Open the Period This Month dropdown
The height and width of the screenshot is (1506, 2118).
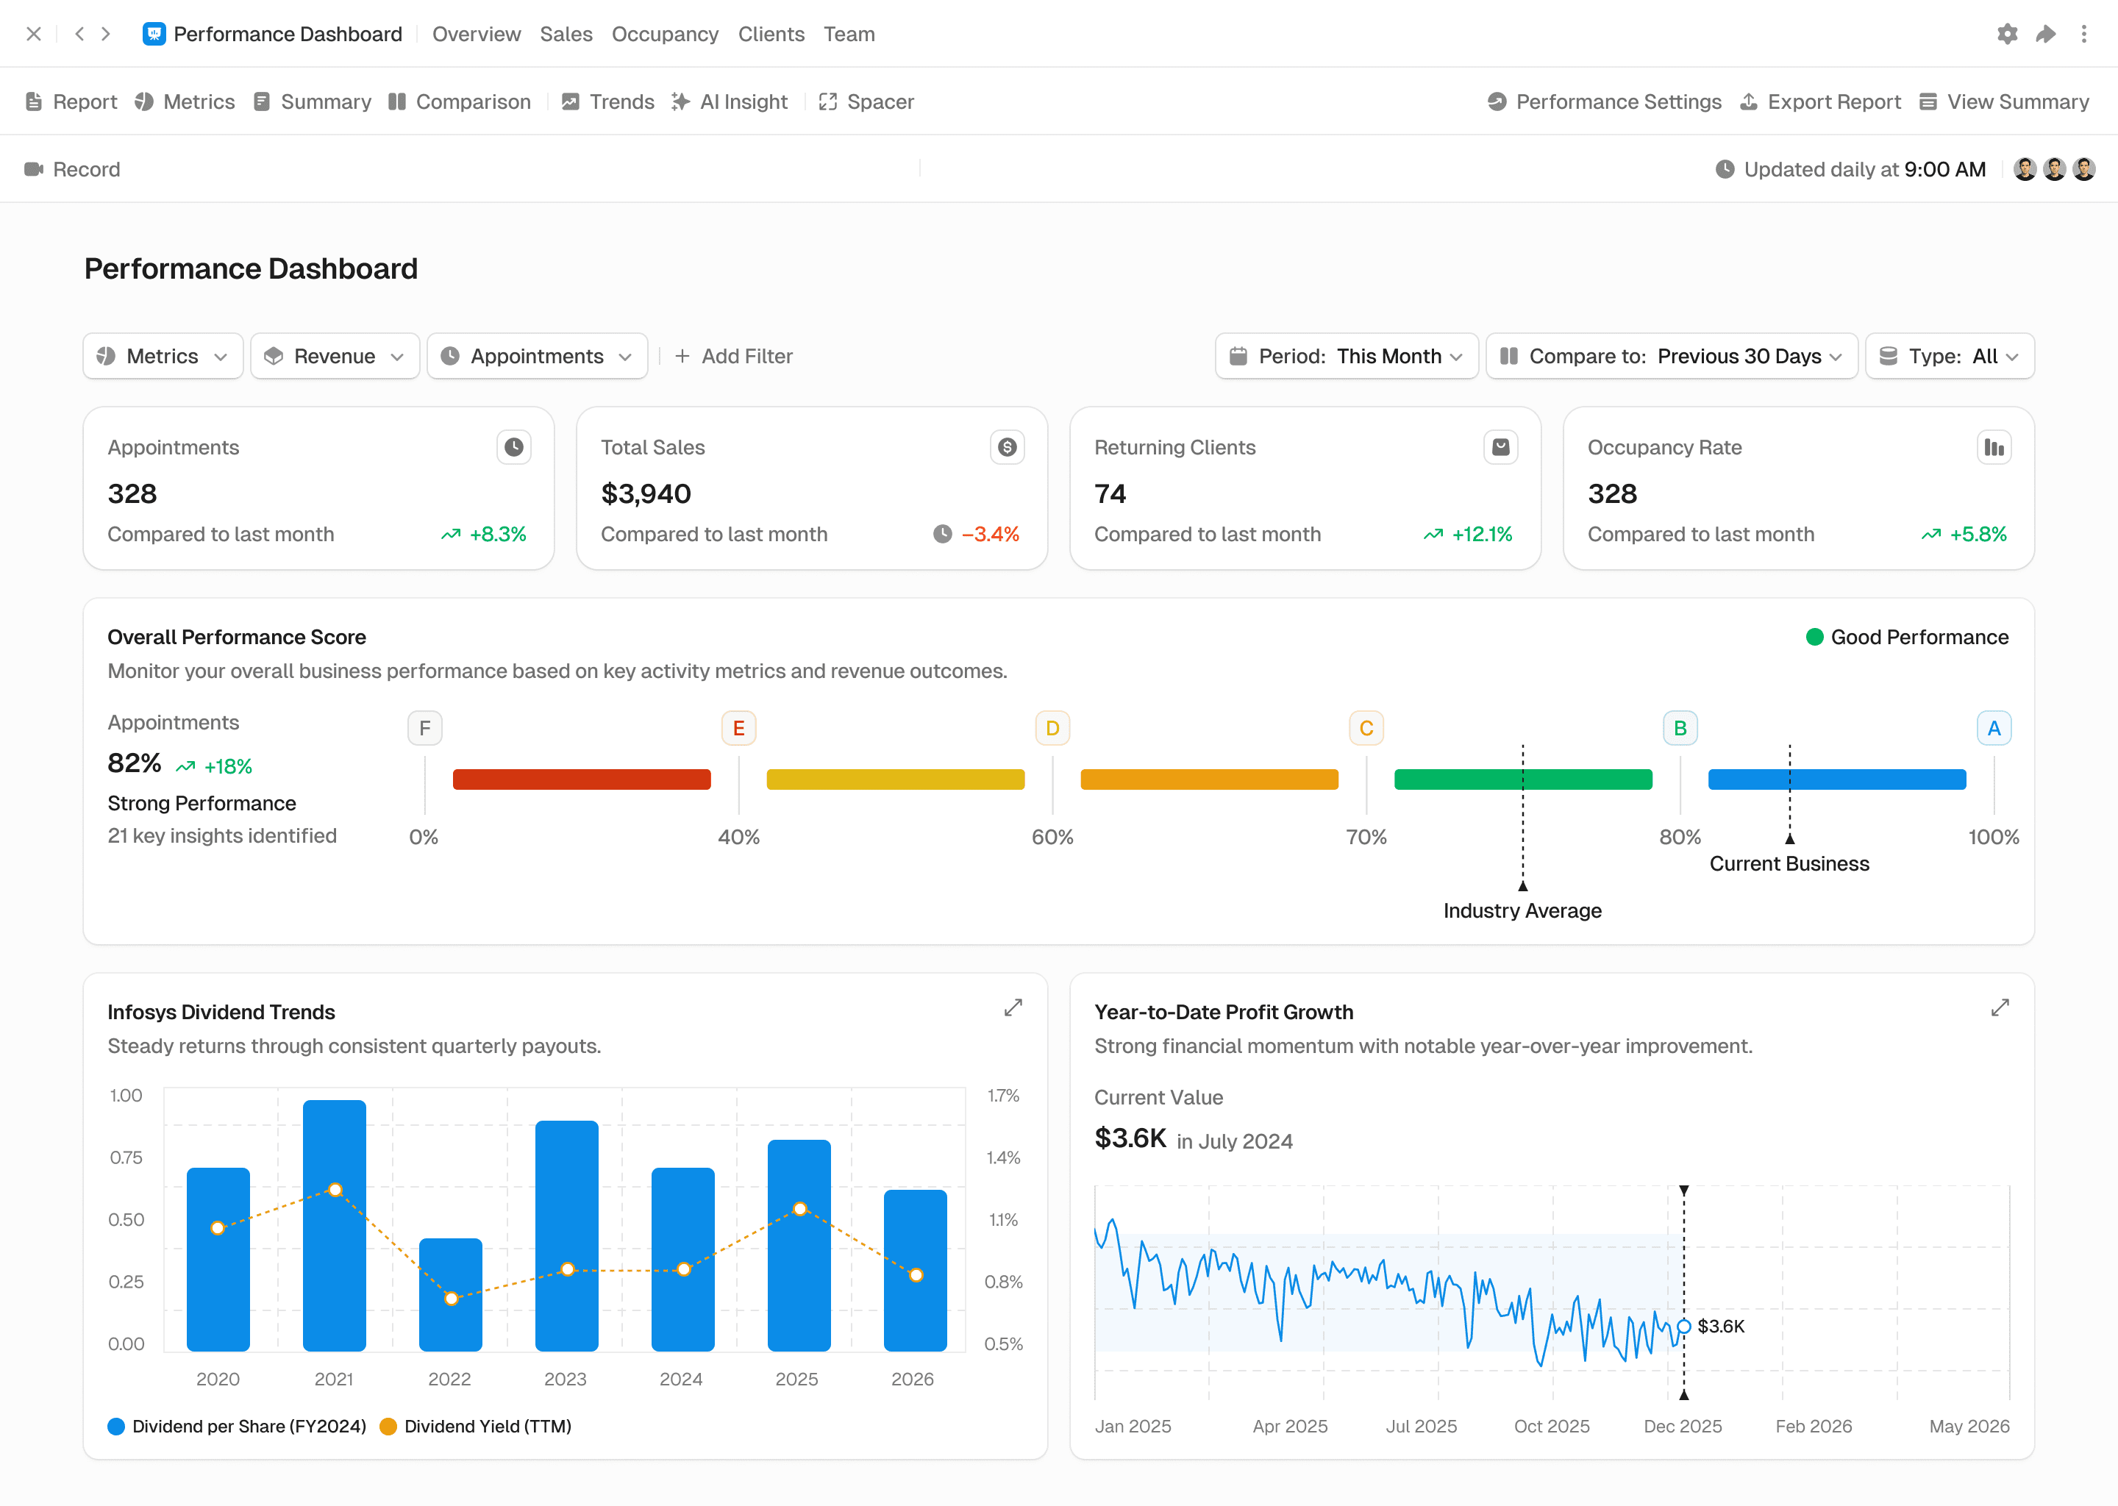[1347, 356]
